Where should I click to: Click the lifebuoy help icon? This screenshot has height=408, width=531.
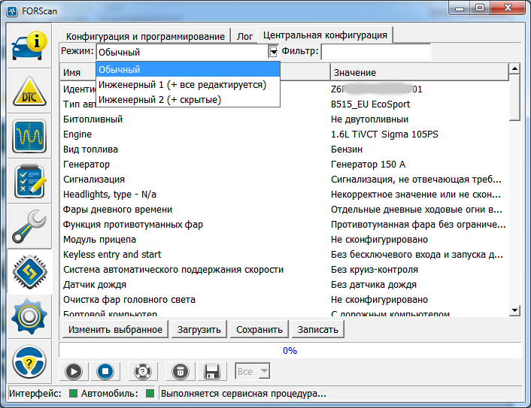tap(143, 371)
